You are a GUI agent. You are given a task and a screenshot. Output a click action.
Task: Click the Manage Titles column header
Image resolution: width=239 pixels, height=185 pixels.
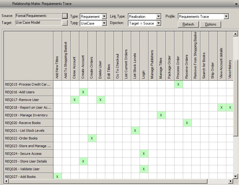(x=161, y=56)
